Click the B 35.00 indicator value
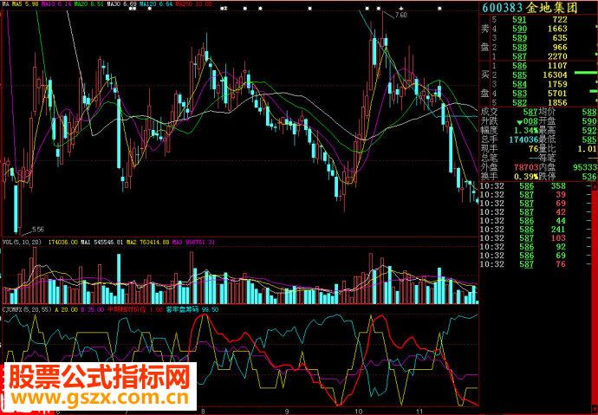This screenshot has height=415, width=598. pyautogui.click(x=90, y=310)
